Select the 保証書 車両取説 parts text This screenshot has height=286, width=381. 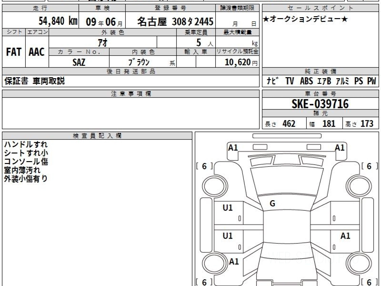pos(35,81)
